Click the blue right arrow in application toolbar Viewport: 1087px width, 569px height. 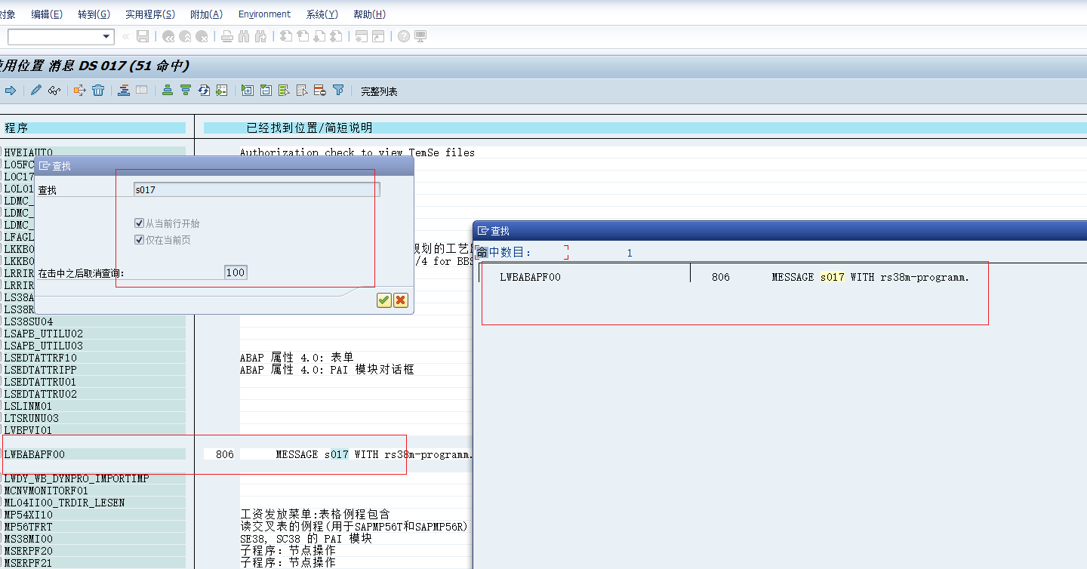click(x=11, y=91)
